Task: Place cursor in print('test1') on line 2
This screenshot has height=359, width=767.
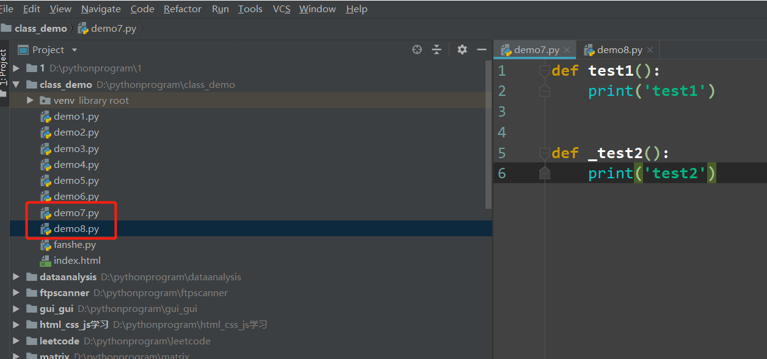Action: (x=652, y=91)
